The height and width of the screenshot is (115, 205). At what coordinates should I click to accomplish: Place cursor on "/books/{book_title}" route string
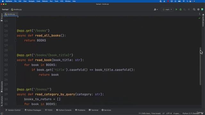click(x=52, y=55)
